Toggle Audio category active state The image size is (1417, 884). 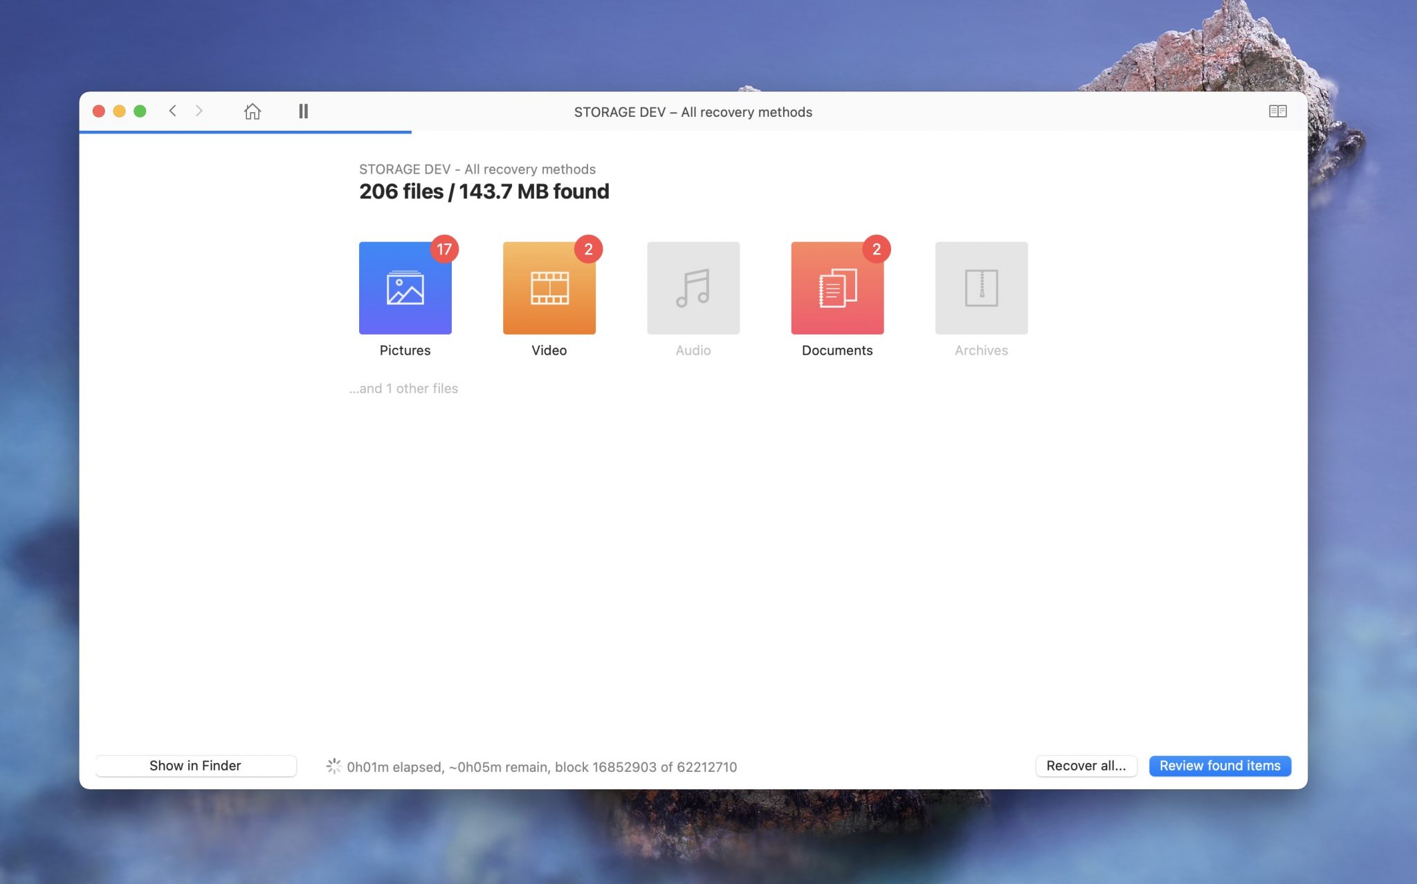(x=693, y=287)
